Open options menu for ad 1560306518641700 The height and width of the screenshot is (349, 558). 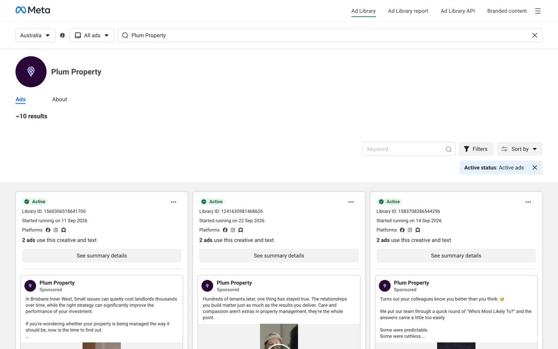174,202
